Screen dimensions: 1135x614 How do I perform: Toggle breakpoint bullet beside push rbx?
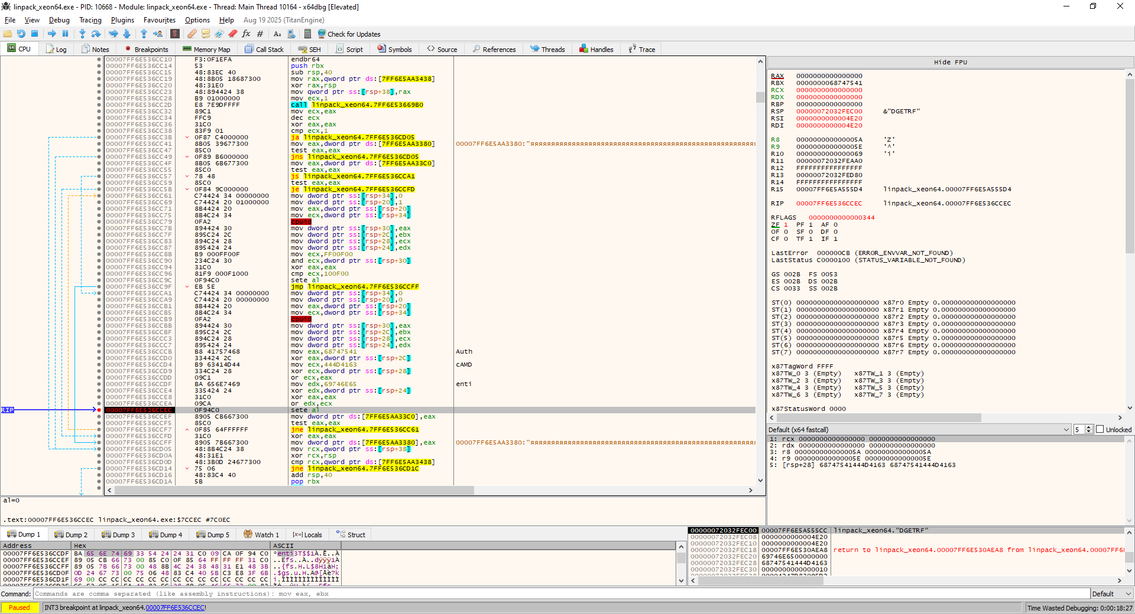(99, 66)
